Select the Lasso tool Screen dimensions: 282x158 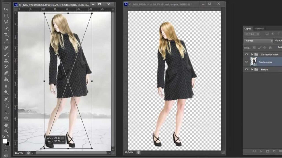pos(6,22)
